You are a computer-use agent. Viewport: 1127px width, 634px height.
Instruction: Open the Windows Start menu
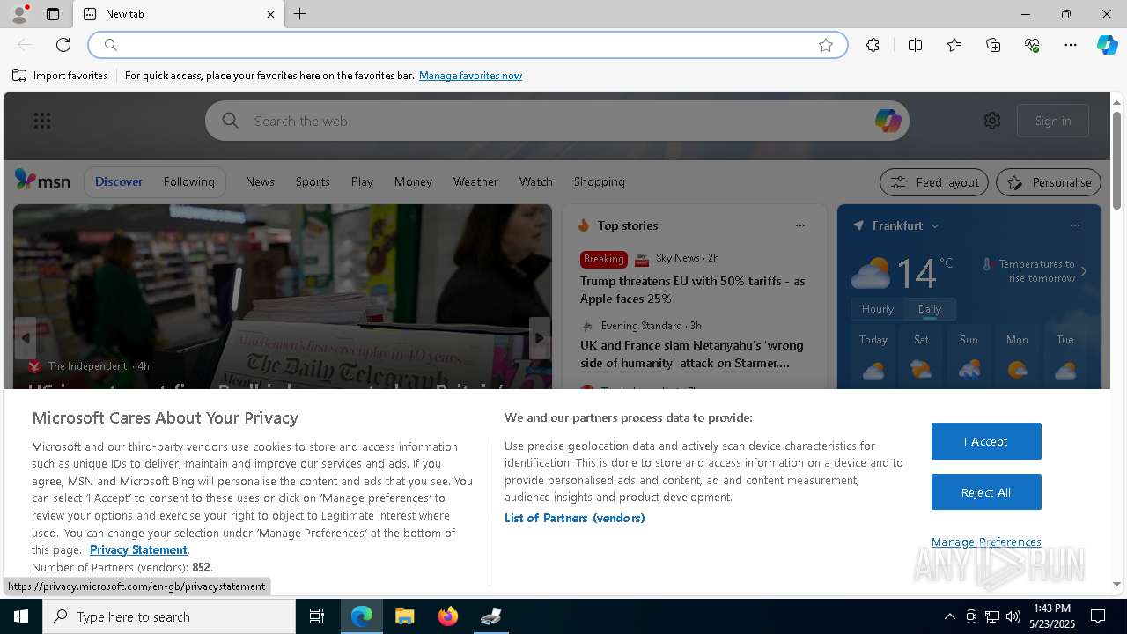(x=21, y=616)
